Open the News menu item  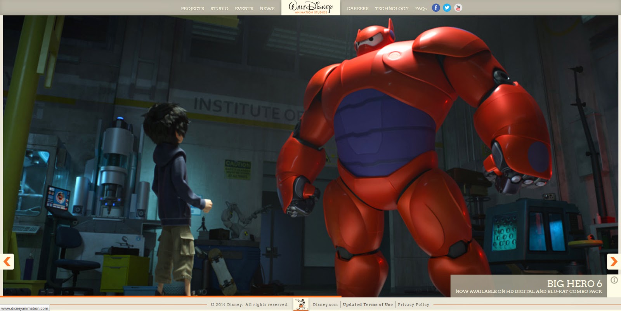[x=267, y=9]
